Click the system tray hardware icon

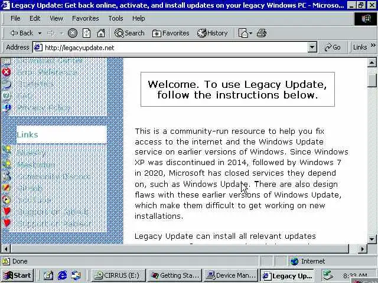coord(328,275)
